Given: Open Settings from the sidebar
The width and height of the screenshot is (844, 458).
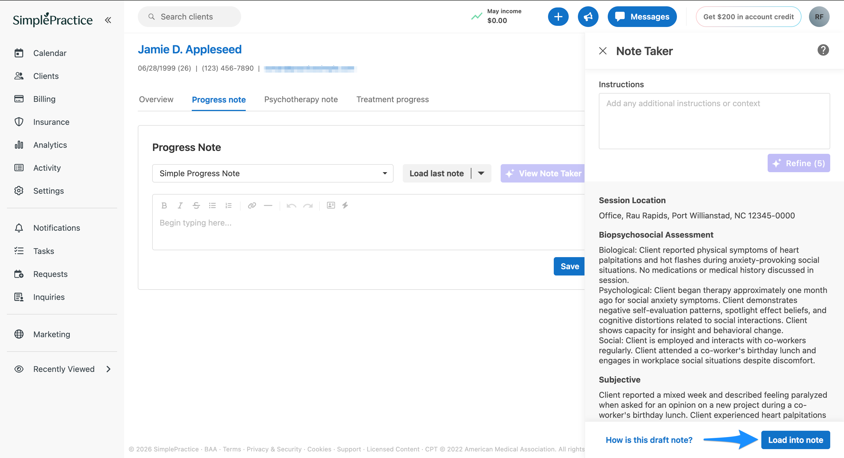Looking at the screenshot, I should click(49, 191).
